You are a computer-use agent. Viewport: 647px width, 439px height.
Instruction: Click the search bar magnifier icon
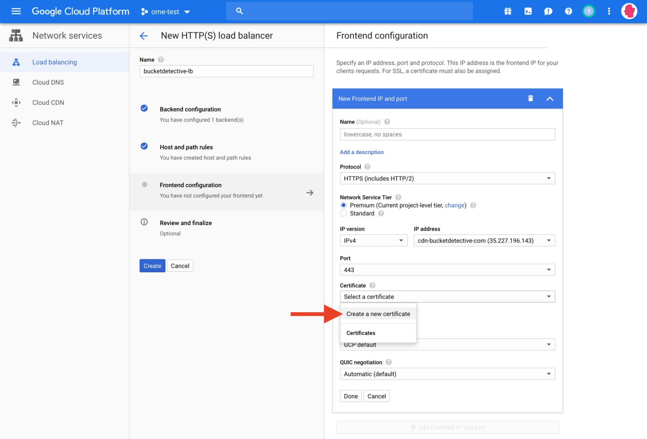[239, 11]
